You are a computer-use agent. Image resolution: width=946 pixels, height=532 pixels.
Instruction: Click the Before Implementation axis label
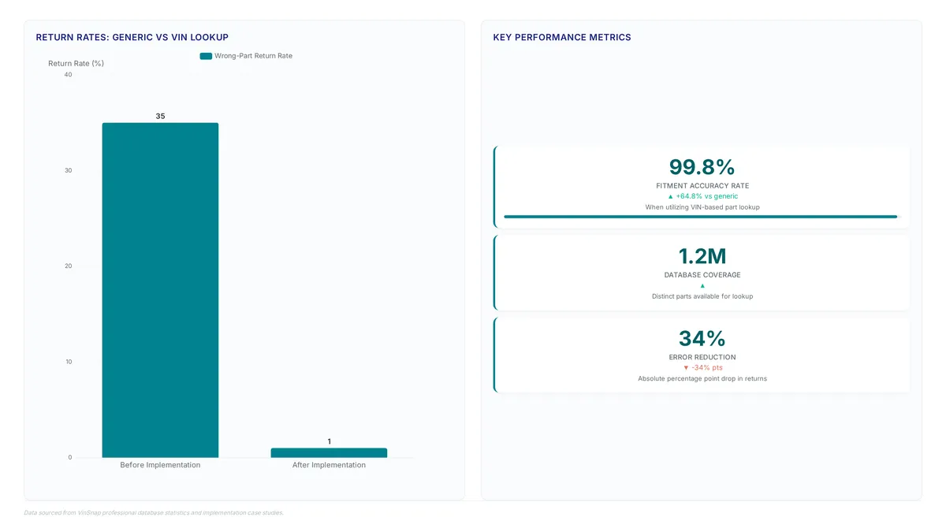tap(160, 465)
